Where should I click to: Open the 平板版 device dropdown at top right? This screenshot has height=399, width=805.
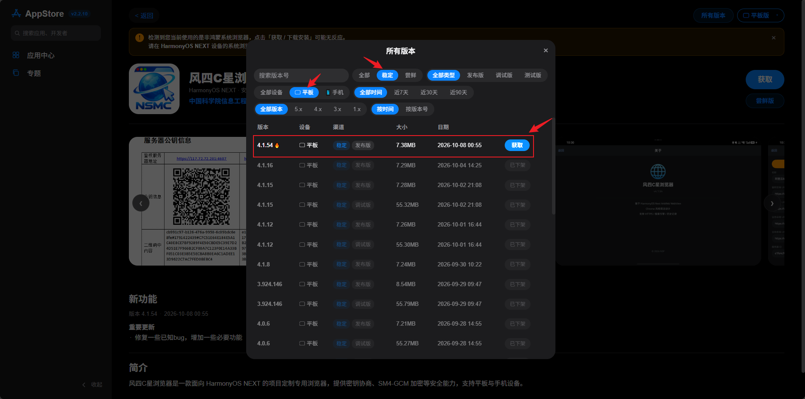click(760, 15)
